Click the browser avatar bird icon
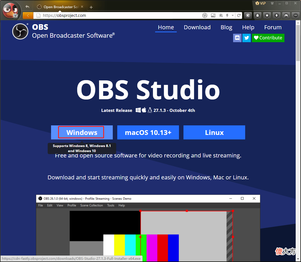The height and width of the screenshot is (262, 301). coord(11,11)
